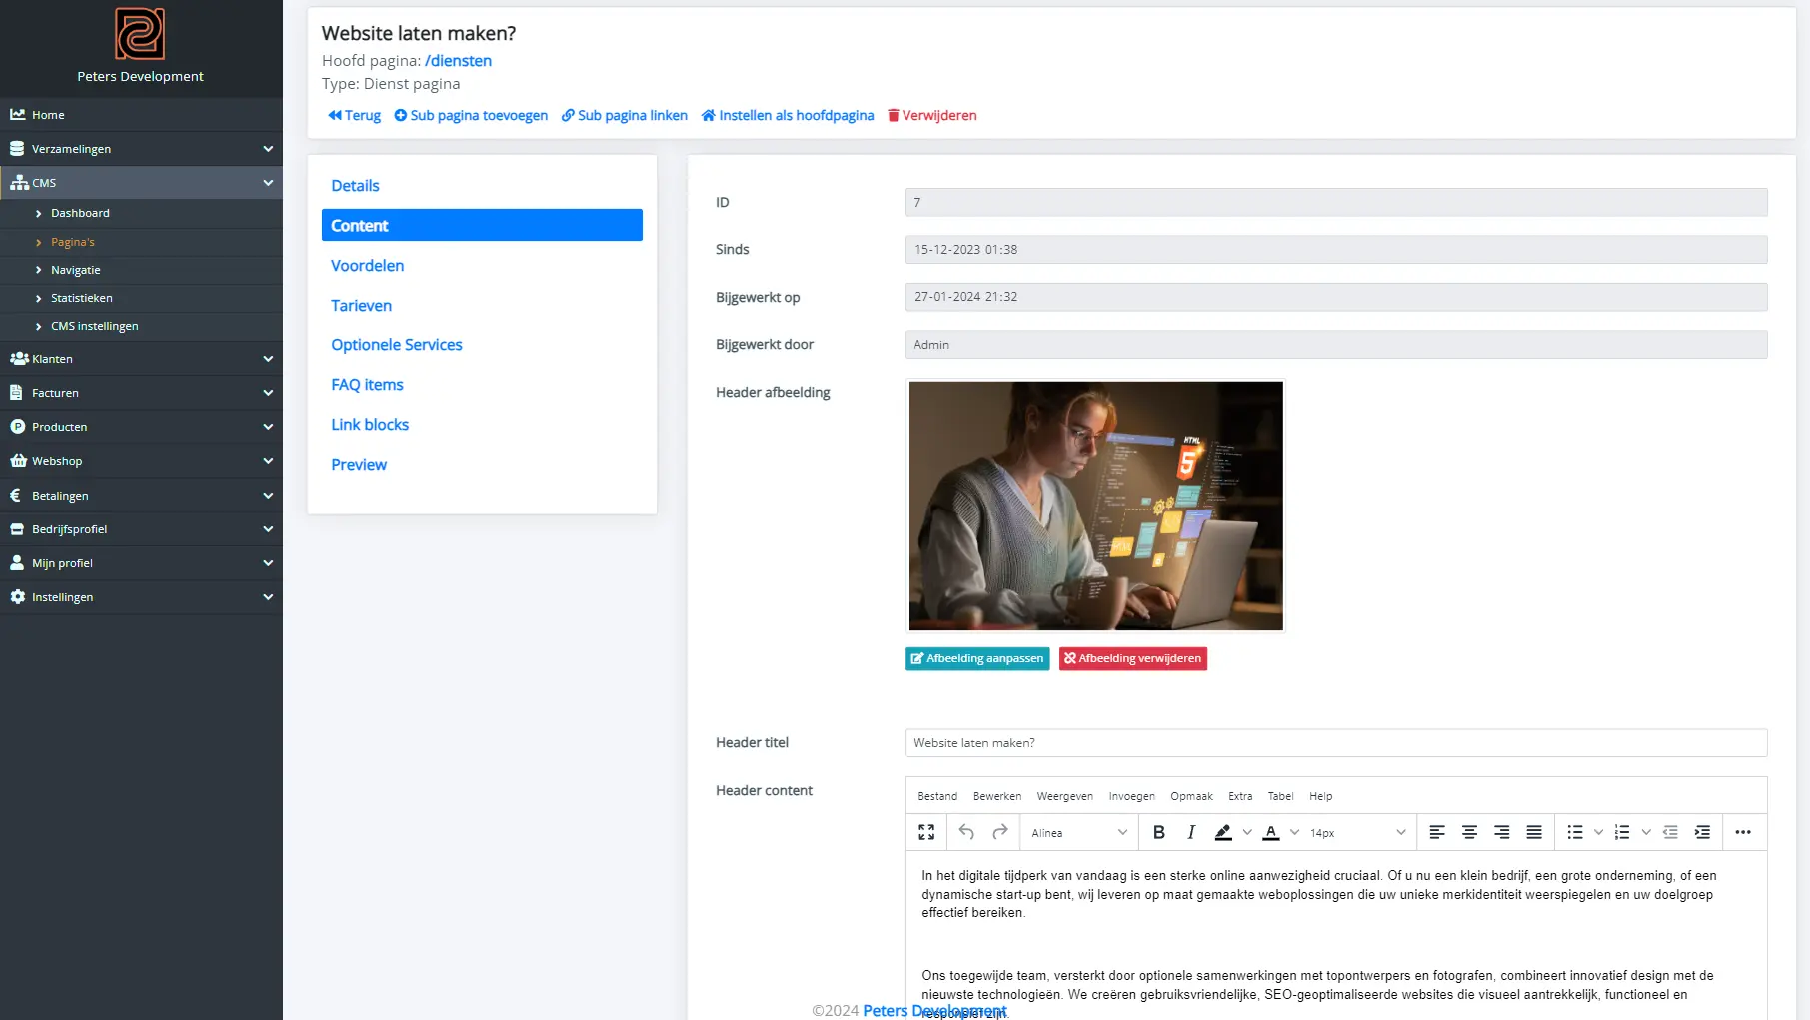Apply italic formatting in the editor

pyautogui.click(x=1191, y=832)
